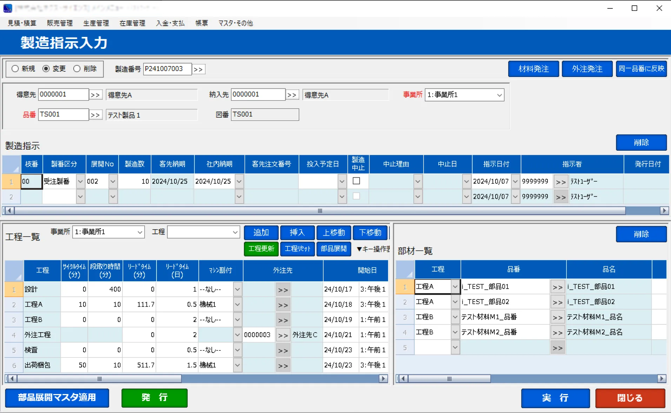This screenshot has height=413, width=671.
Task: Expand 製番区分 dropdown showing 受注製番
Action: click(80, 182)
